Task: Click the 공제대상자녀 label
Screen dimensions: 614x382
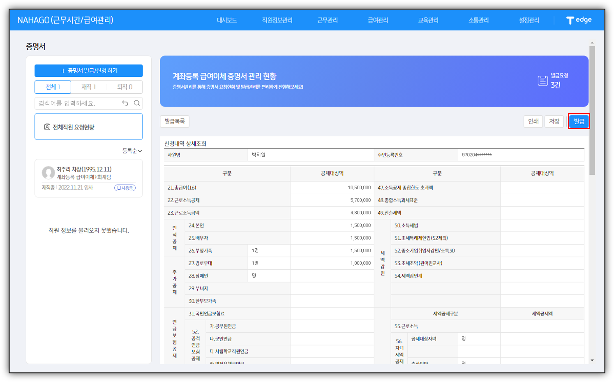Action: coord(424,339)
